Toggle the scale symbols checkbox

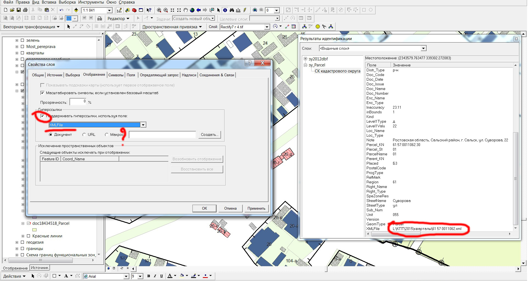point(42,93)
